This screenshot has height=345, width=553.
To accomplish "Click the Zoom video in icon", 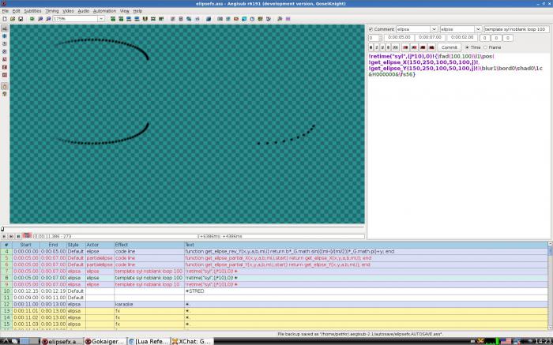I will 40,19.
